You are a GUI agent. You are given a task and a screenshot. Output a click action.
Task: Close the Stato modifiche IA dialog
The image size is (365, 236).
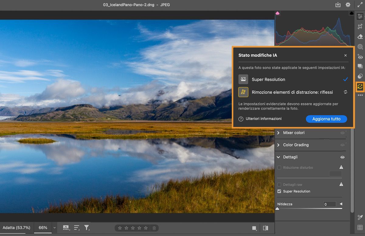346,55
